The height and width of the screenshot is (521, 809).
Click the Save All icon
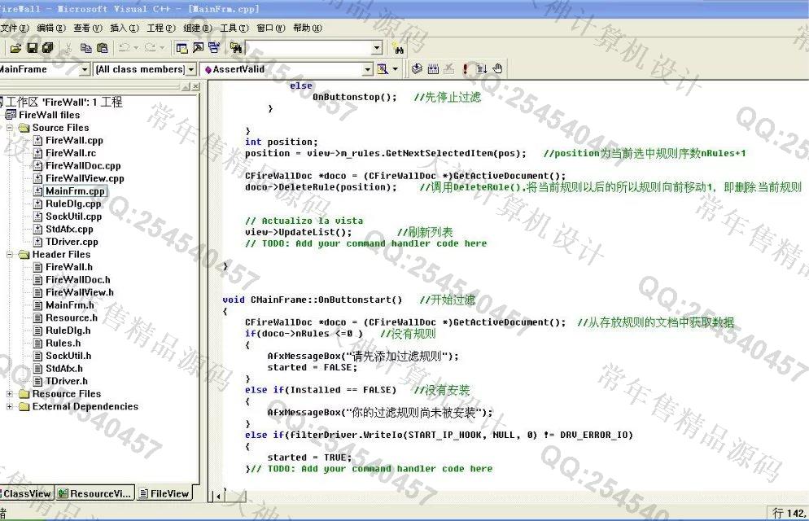(47, 48)
